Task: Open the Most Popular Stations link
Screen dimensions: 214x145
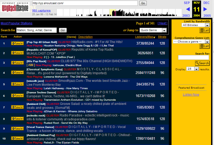Action: (17, 23)
